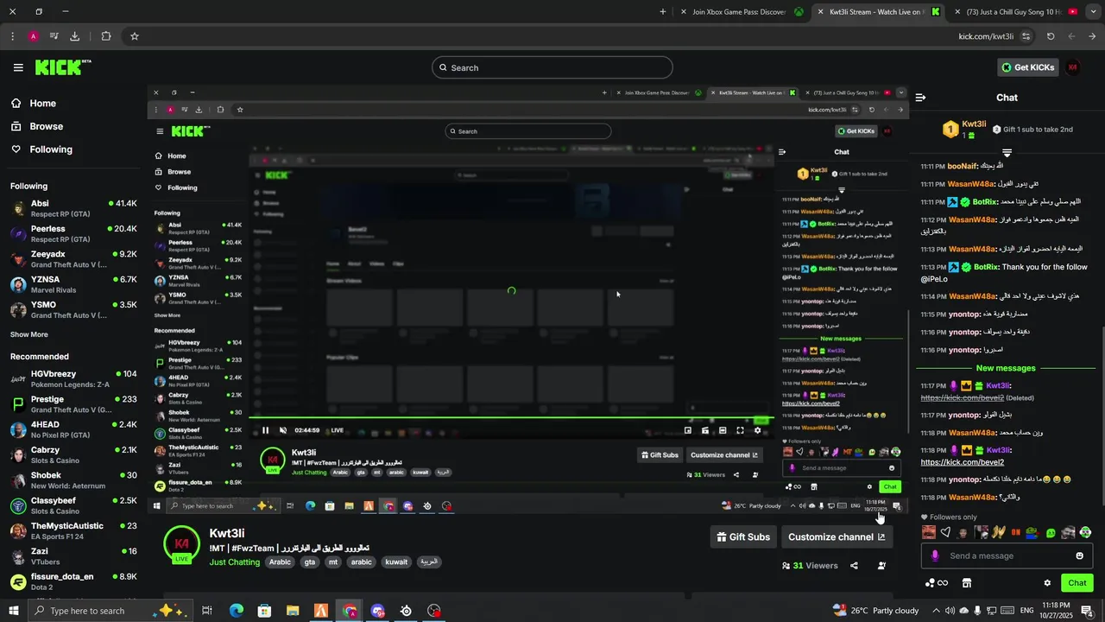Open chat settings gear icon
Viewport: 1105px width, 622px height.
click(x=1047, y=583)
